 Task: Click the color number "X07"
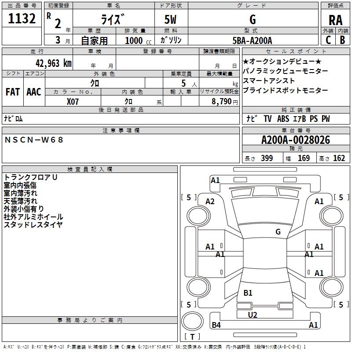coord(73,102)
